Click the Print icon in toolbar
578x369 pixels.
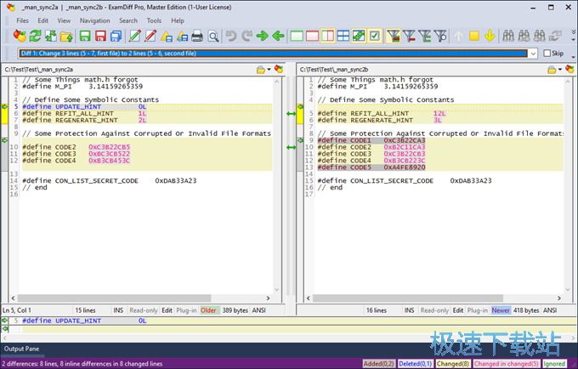(197, 37)
